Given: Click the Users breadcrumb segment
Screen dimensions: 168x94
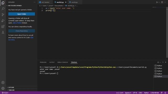Looking at the screenshot, I should point(45,6).
